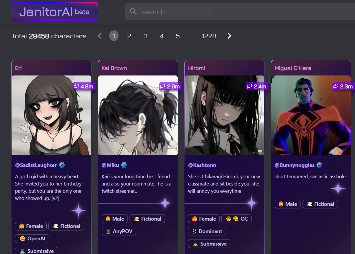
Task: Open page 4 of characters
Action: pos(162,36)
